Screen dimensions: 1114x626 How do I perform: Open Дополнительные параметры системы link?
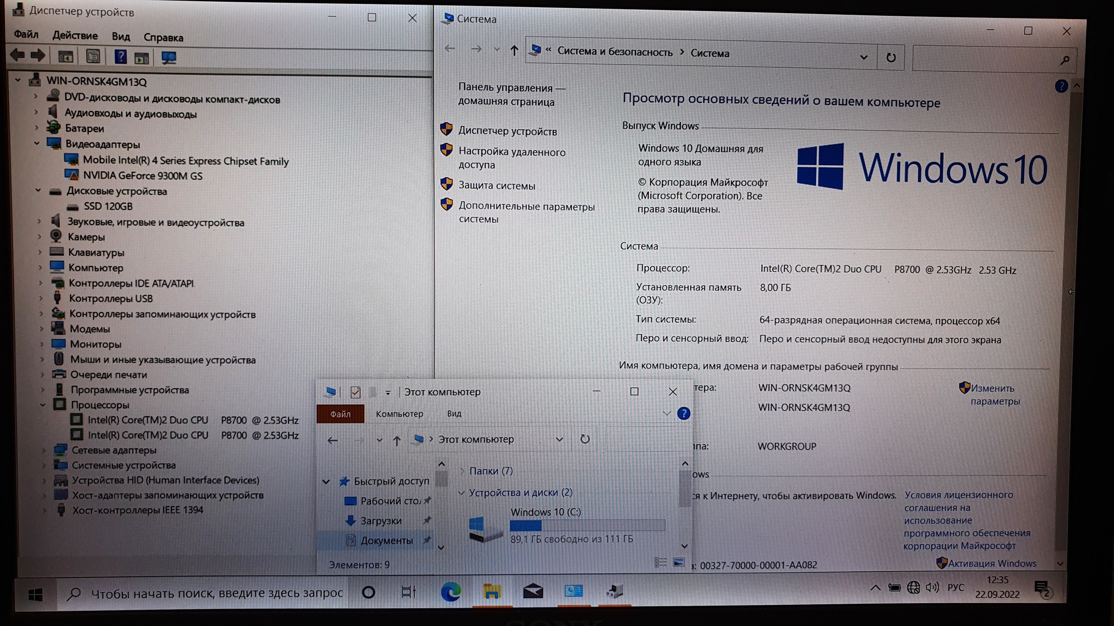527,212
